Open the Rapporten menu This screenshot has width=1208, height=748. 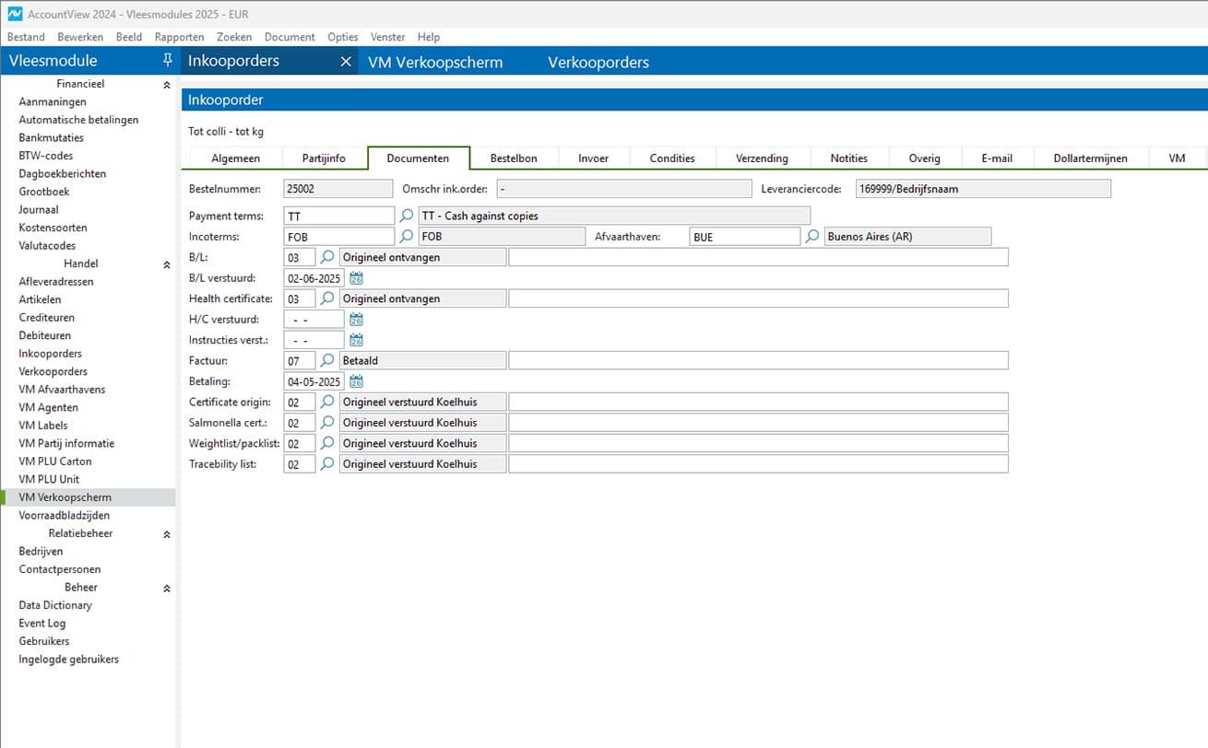tap(179, 37)
